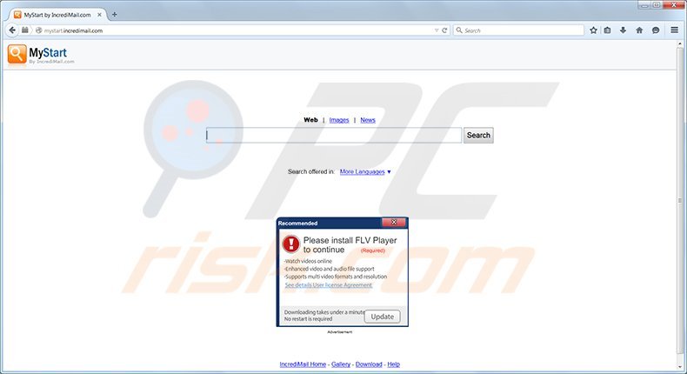Open the Firefox hamburger menu
Image resolution: width=687 pixels, height=374 pixels.
coord(674,30)
